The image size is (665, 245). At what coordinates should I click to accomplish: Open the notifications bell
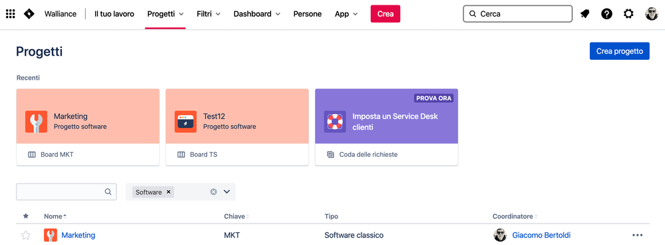tap(585, 14)
